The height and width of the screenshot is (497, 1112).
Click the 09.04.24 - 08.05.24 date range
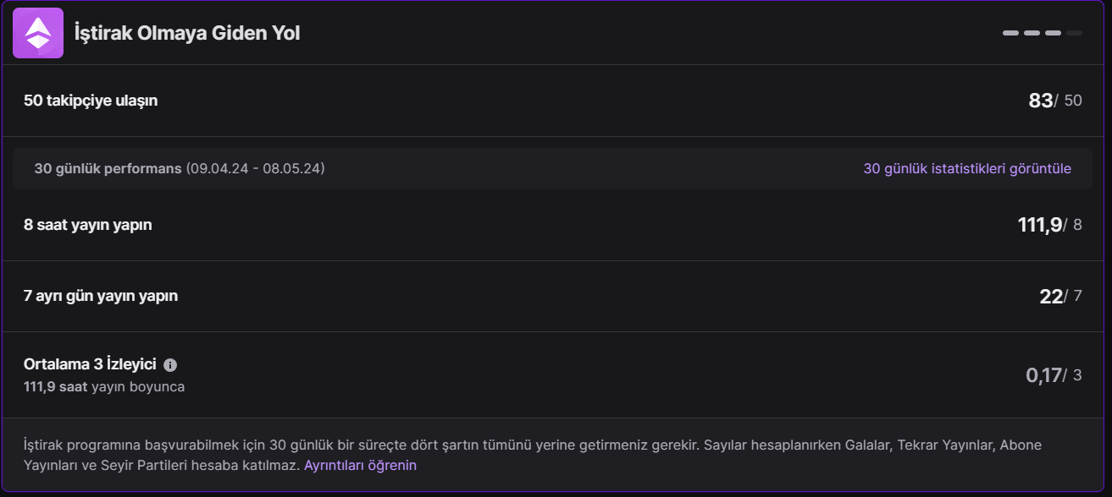point(255,168)
